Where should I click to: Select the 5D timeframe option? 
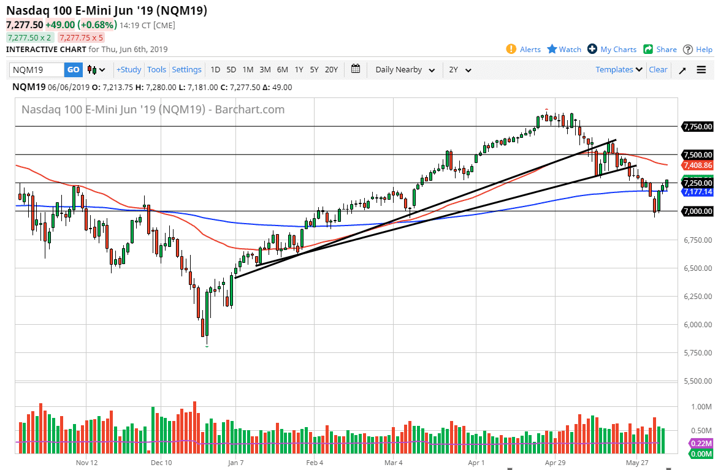[x=231, y=69]
